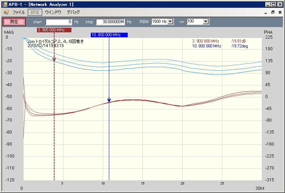Open the デバッグ menu
285x193 pixels.
tap(73, 12)
